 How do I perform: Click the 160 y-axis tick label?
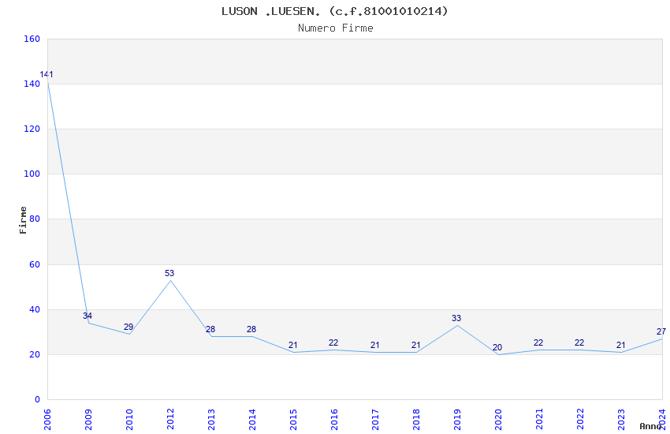click(32, 39)
